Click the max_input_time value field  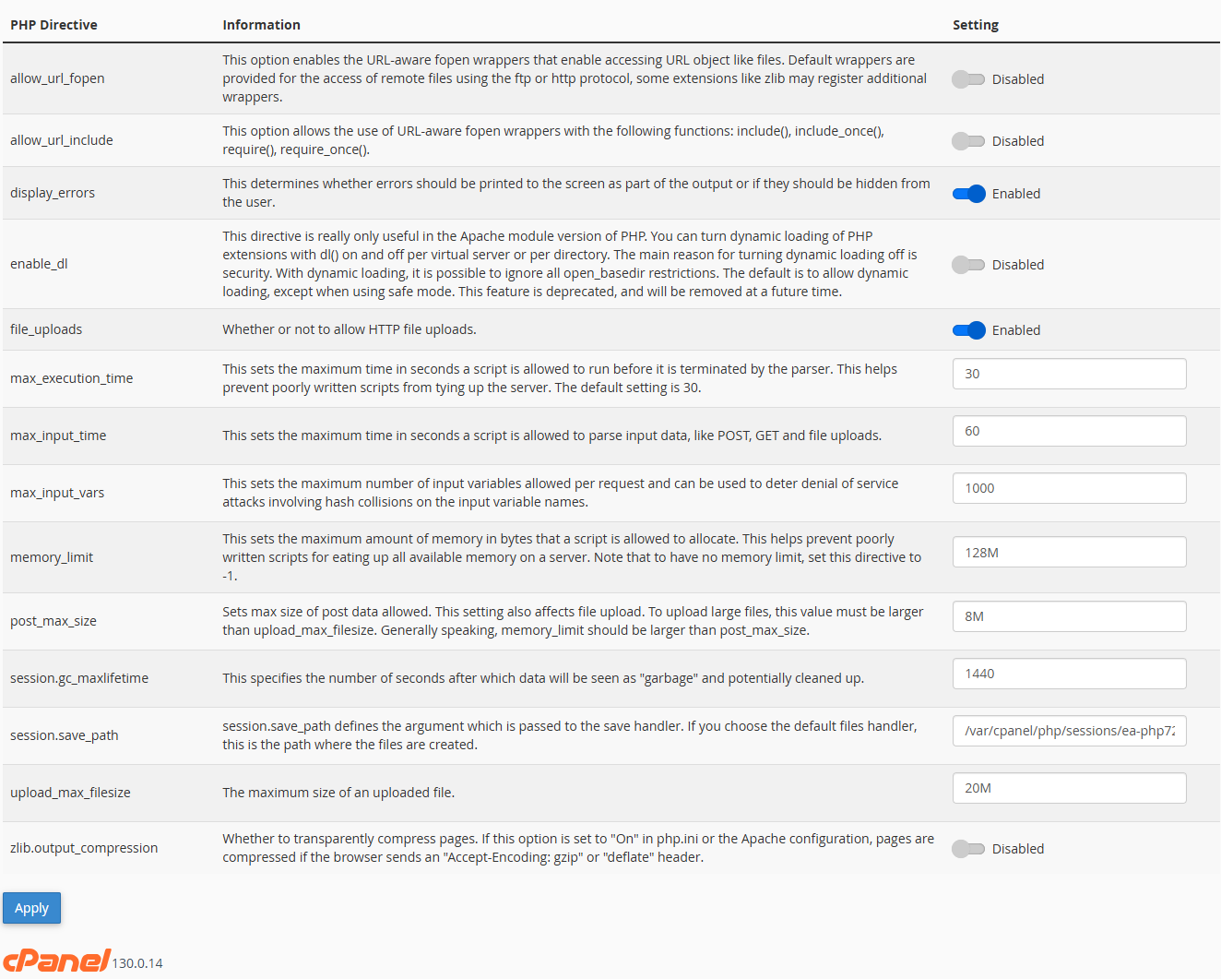[1069, 431]
